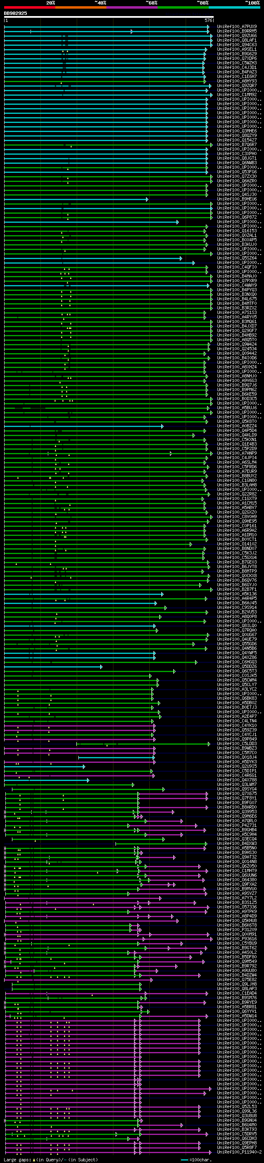Viewport: 264px width, 1163px height.
Task: Click hit UniRef100_B3MQ61
Action: (x=237, y=321)
